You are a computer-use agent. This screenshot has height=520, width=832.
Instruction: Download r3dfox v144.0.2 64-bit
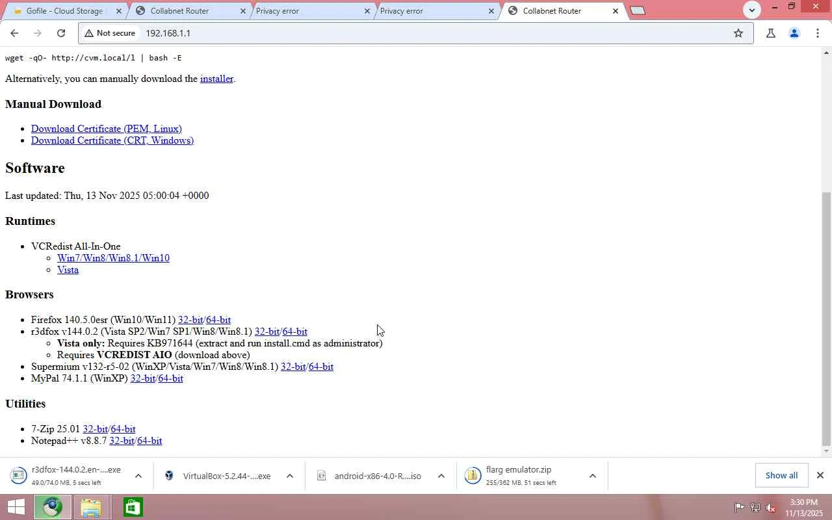(295, 331)
